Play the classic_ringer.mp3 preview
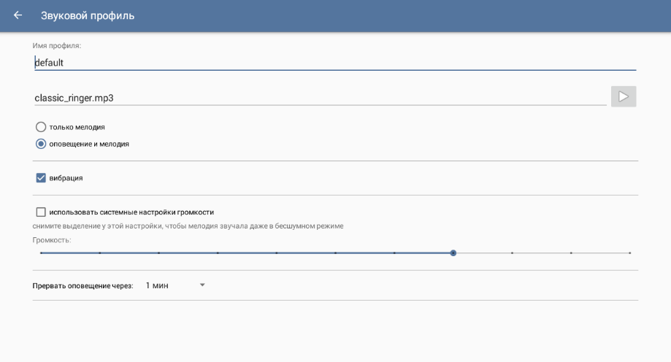The height and width of the screenshot is (362, 671). click(x=623, y=97)
